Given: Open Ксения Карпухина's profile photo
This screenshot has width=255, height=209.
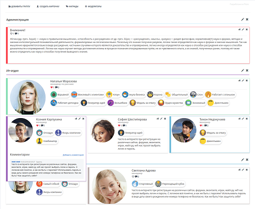Looking at the screenshot, I should (x=21, y=130).
